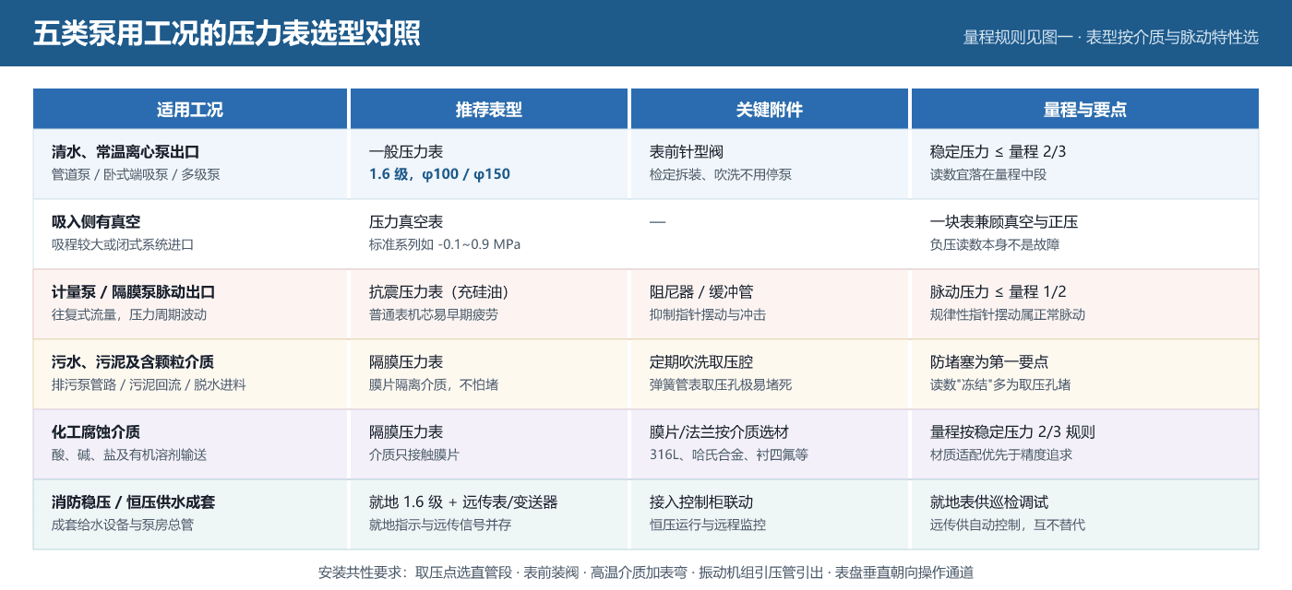The image size is (1292, 590).
Task: Click the dash in the 吸入侧有真空 row
Action: coord(657,222)
